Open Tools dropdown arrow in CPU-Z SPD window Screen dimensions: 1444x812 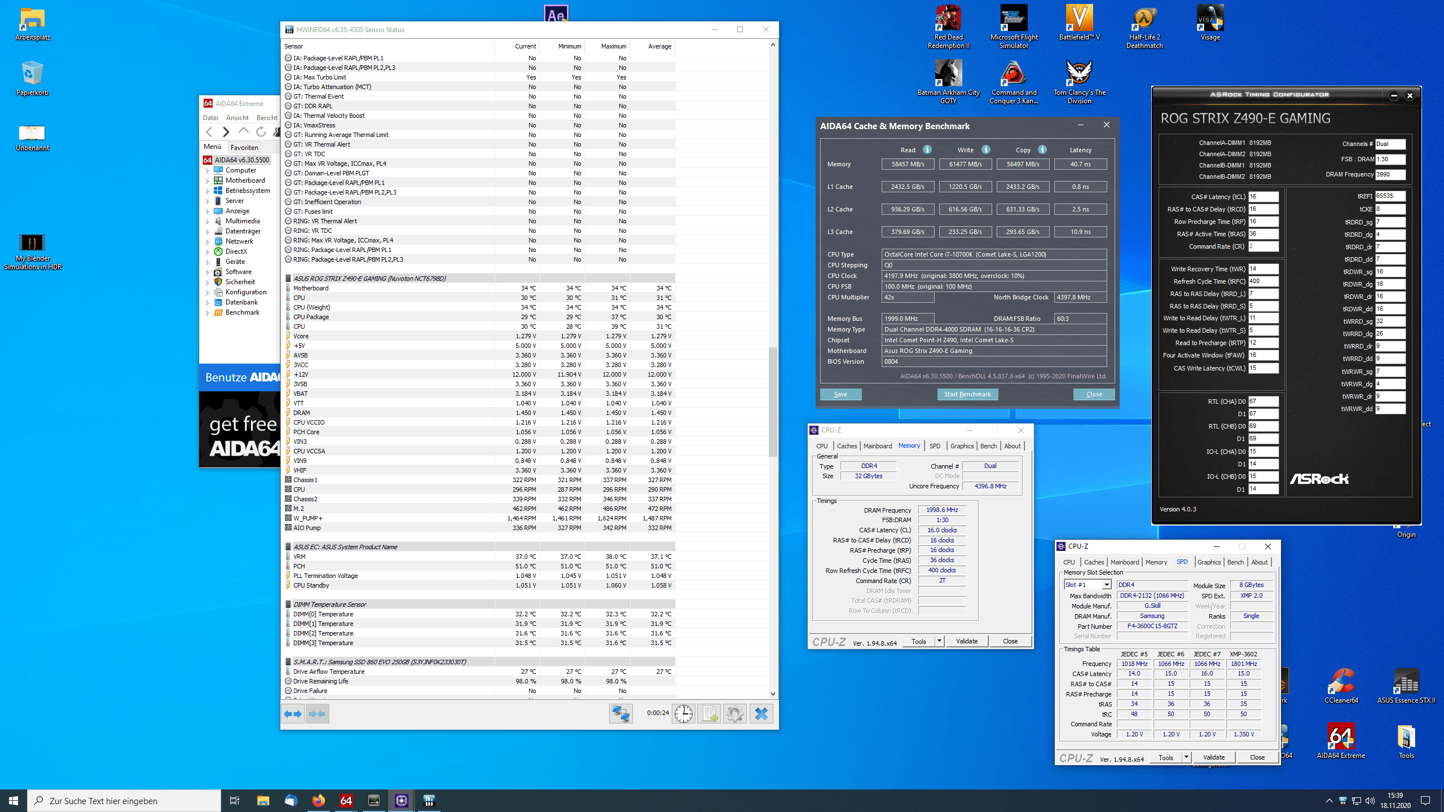pos(1186,757)
